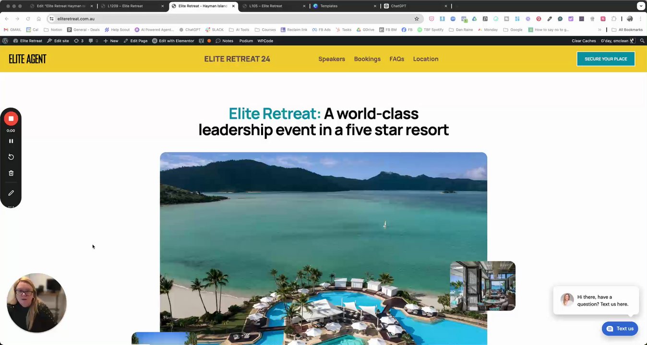Viewport: 647px width, 345px height.
Task: Stop the screen recording with the red button
Action: tap(11, 118)
